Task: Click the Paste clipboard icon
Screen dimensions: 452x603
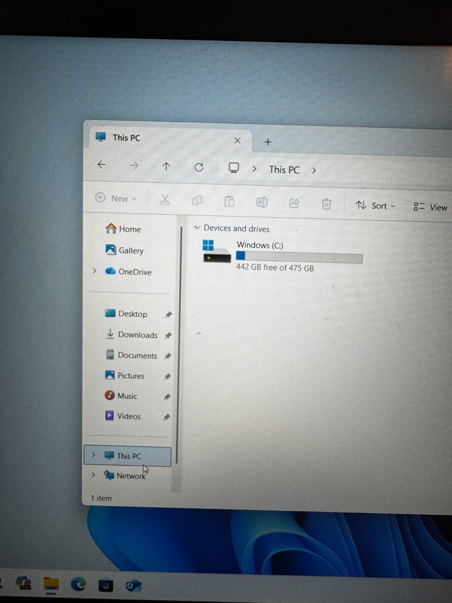Action: click(229, 202)
